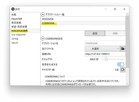Select VOICEVOX in the application list
The width and height of the screenshot is (139, 102).
[x=83, y=19]
